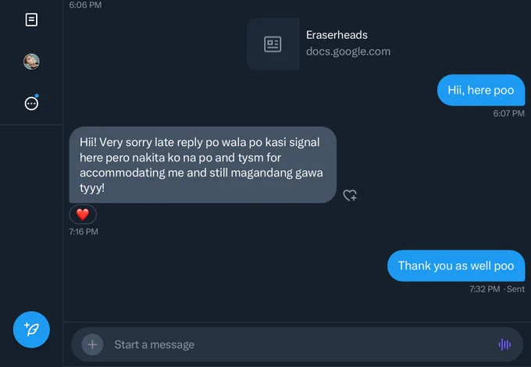The image size is (531, 367).
Task: Add a reaction with the heart-plus icon
Action: click(x=350, y=195)
